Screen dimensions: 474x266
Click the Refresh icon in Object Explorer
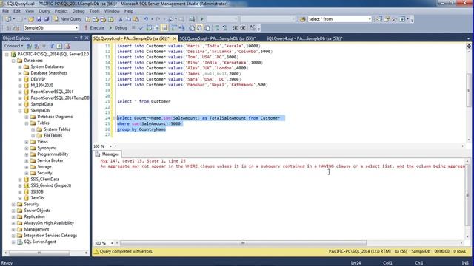(59, 46)
